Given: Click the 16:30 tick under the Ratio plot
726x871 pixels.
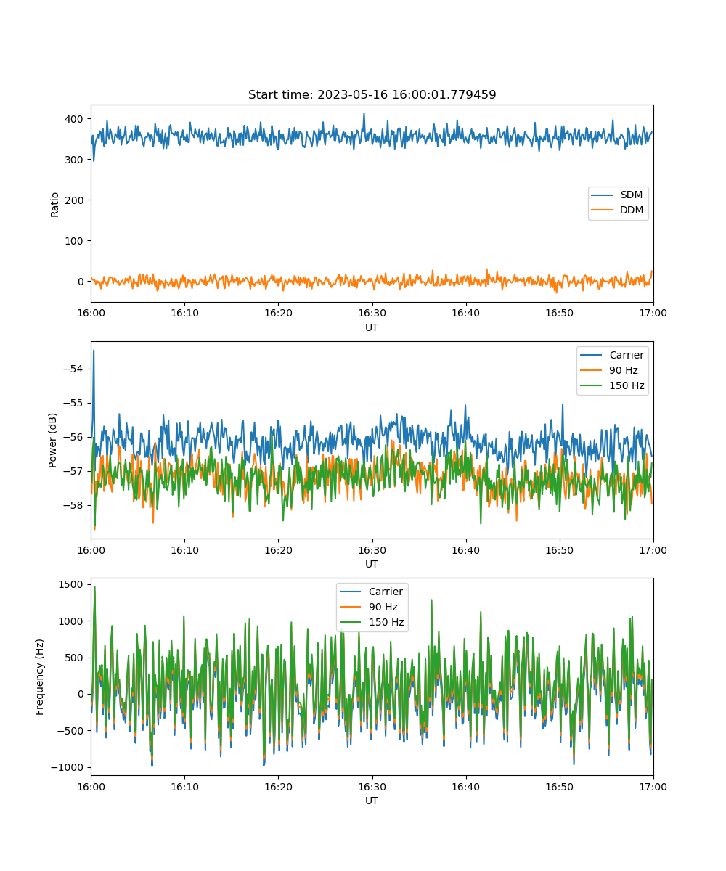Looking at the screenshot, I should (x=372, y=314).
